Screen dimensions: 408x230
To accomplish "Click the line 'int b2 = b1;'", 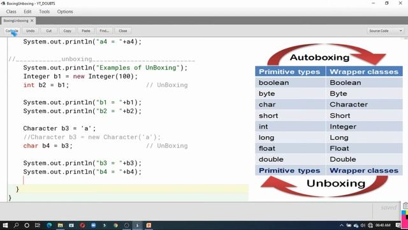I will pos(46,85).
